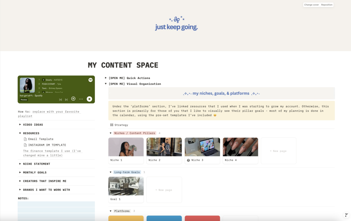Viewport: 351px width, 221px height.
Task: Collapse the Niches / Content Pillars group
Action: 111,133
